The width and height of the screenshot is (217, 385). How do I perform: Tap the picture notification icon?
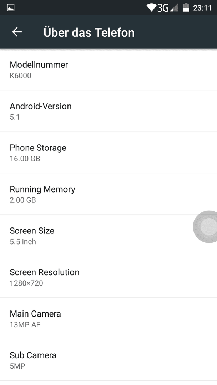pyautogui.click(x=11, y=8)
